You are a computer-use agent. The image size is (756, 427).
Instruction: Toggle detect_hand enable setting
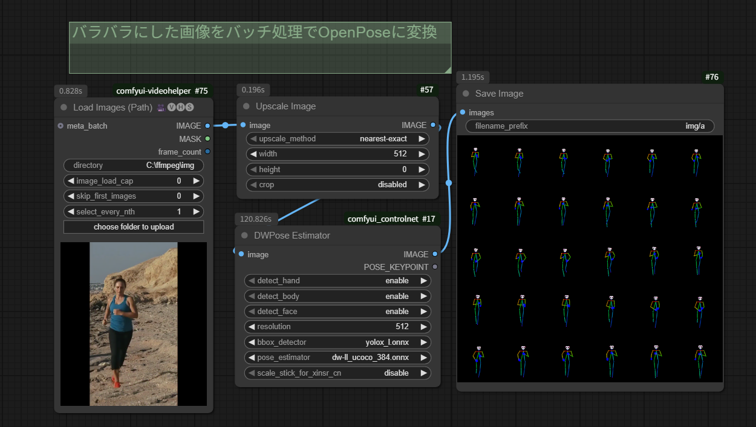pyautogui.click(x=337, y=281)
